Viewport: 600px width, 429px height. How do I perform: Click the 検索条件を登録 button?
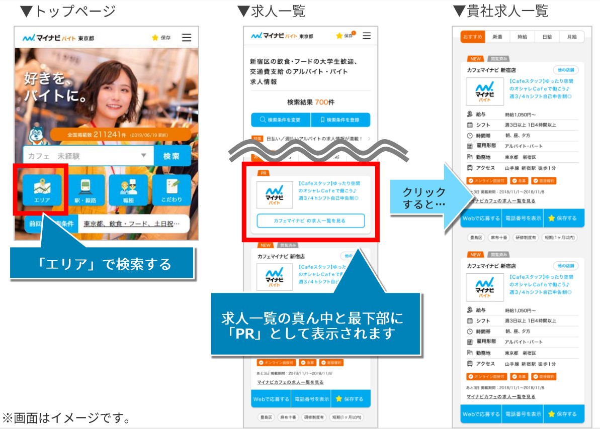coord(340,120)
